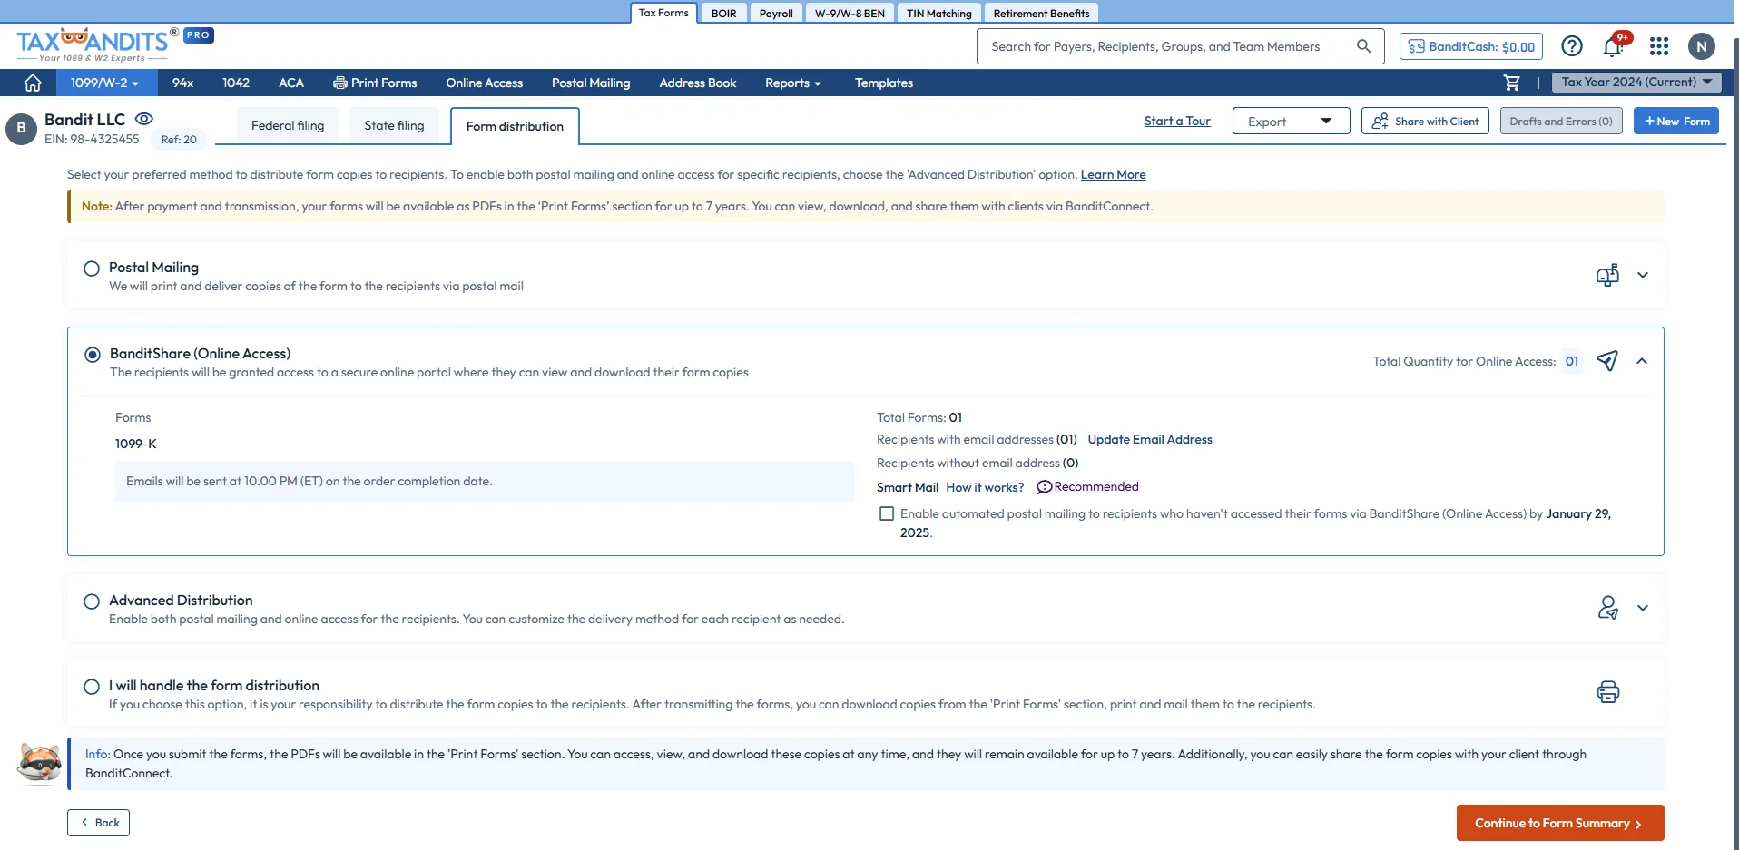Open the TIN Matching top tab
This screenshot has height=850, width=1739.
pyautogui.click(x=938, y=13)
